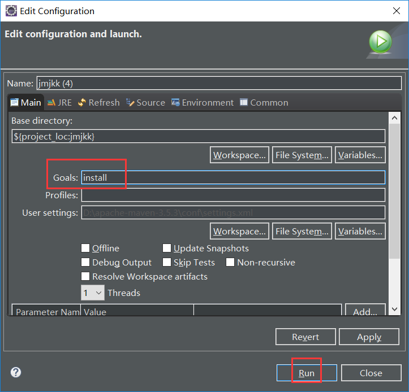Open the help question mark icon
The height and width of the screenshot is (392, 409).
pos(16,372)
